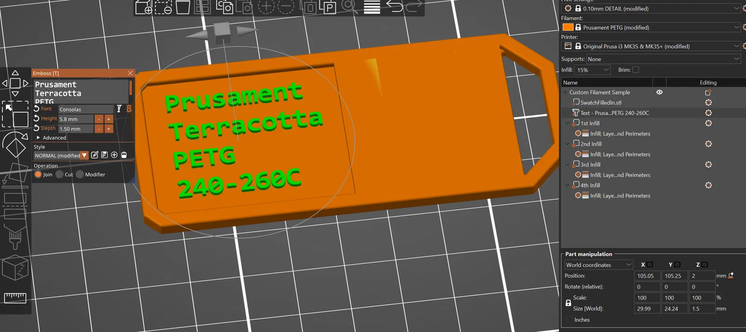Viewport: 746px width, 332px height.
Task: Toggle italic text style in Emboss
Action: click(x=119, y=108)
